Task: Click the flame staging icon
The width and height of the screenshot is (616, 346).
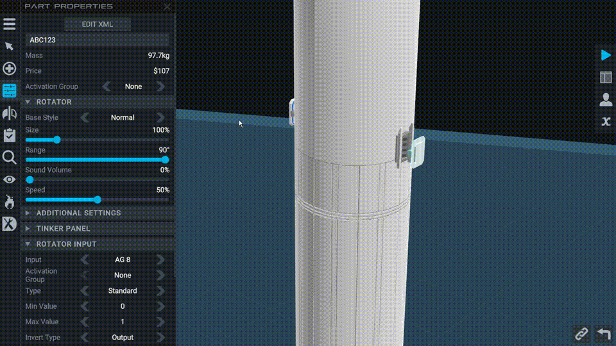Action: (9, 202)
